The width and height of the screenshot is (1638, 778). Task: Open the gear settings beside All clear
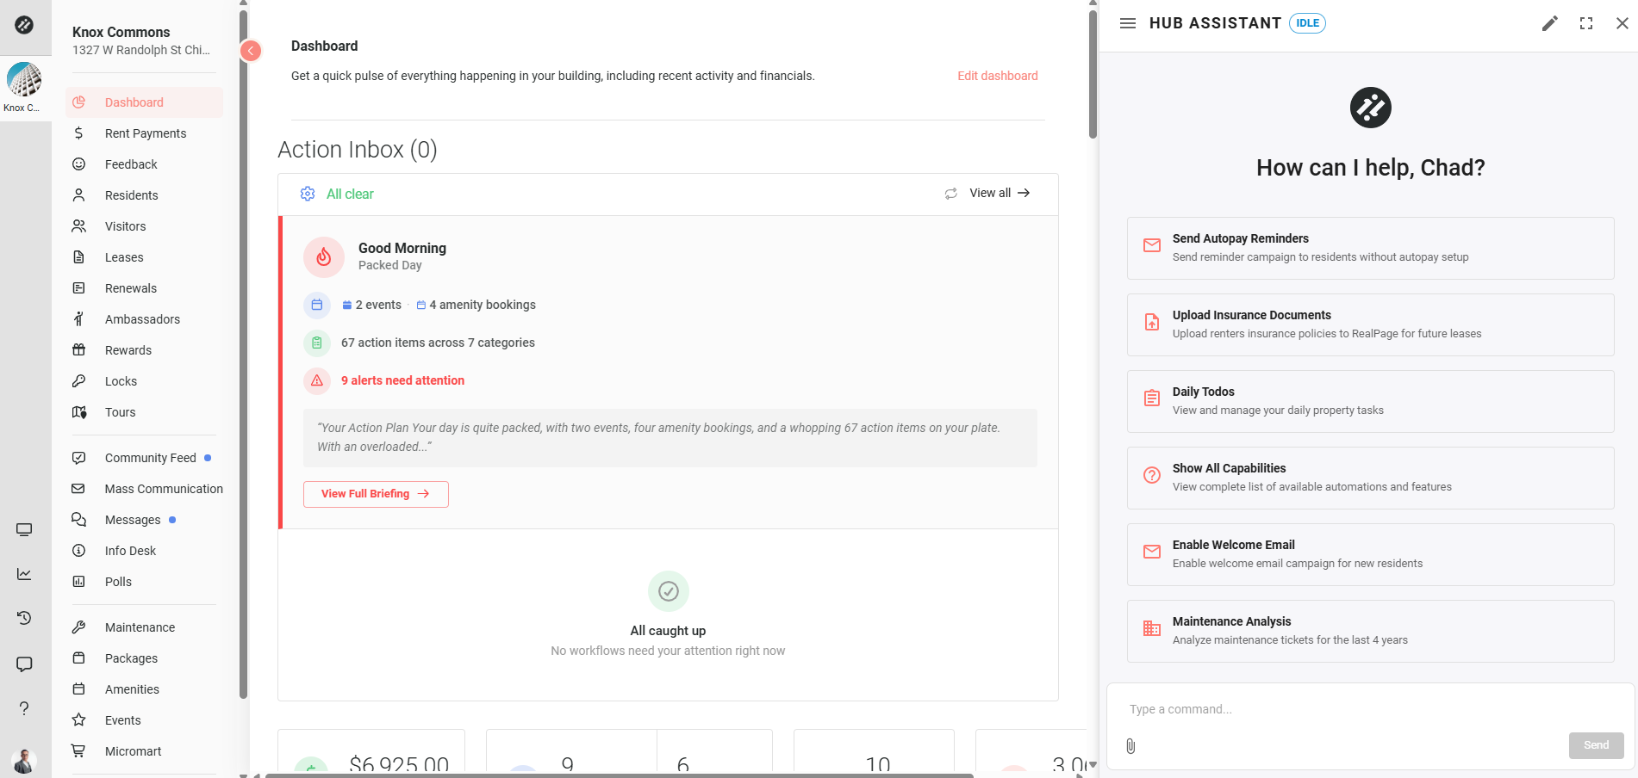[x=308, y=194]
